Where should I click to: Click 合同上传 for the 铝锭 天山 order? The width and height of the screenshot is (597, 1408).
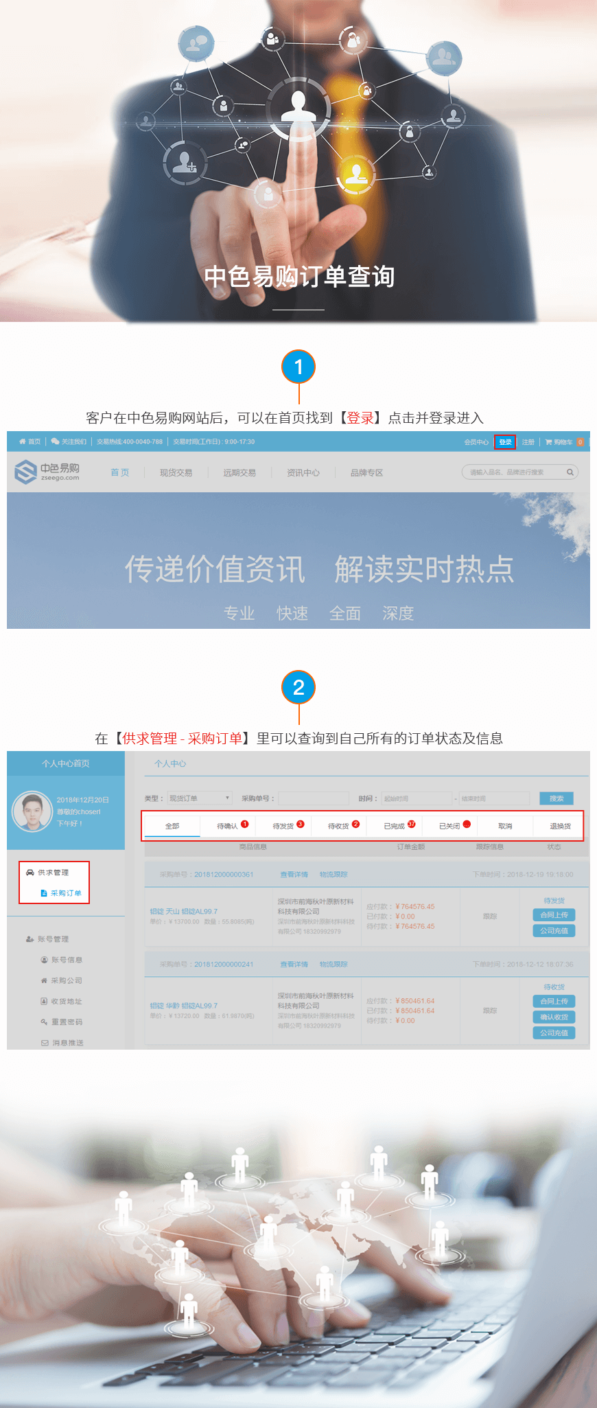click(x=554, y=915)
